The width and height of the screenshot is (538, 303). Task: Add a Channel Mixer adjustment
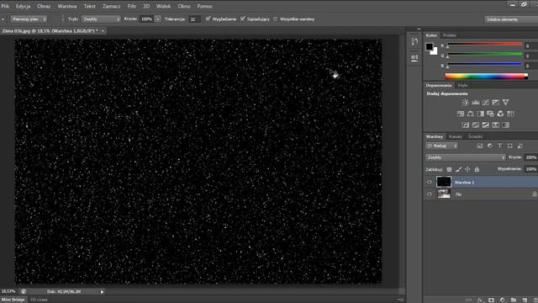click(x=500, y=114)
